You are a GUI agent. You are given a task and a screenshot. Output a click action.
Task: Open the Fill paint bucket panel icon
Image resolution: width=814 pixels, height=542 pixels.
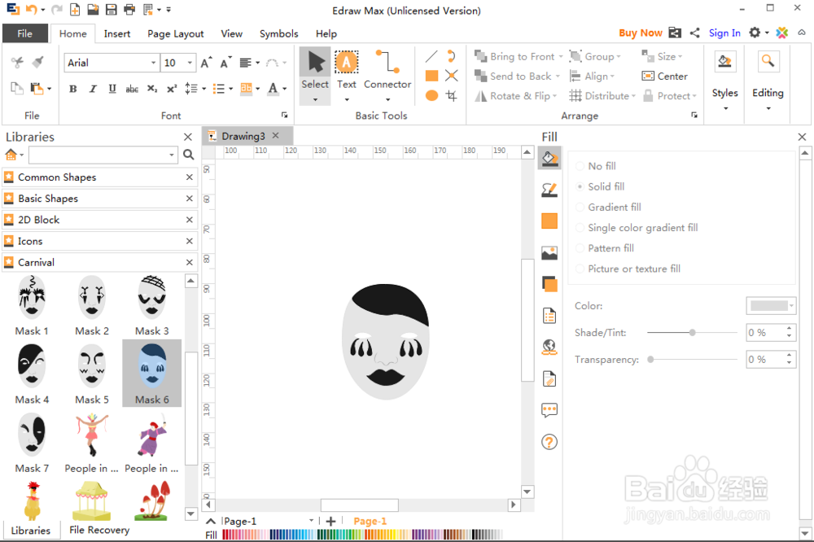549,158
